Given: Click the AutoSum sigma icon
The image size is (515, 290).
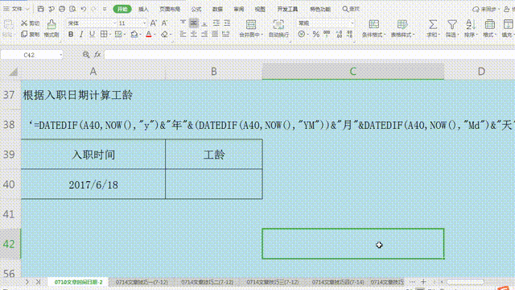Looking at the screenshot, I should pos(433,24).
